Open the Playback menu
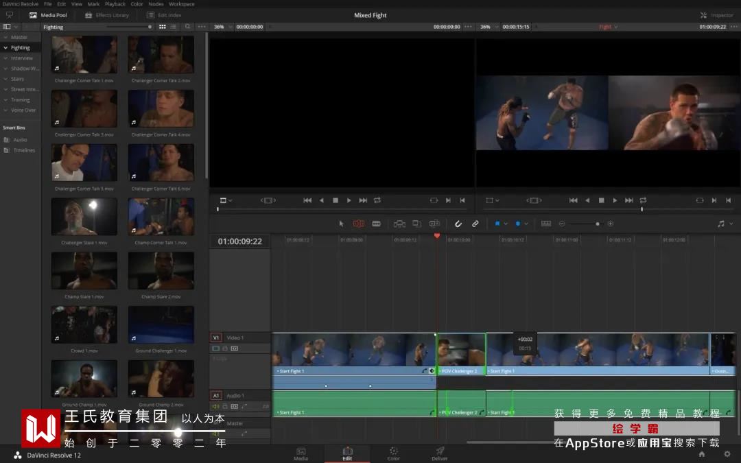The image size is (741, 463). 115,4
